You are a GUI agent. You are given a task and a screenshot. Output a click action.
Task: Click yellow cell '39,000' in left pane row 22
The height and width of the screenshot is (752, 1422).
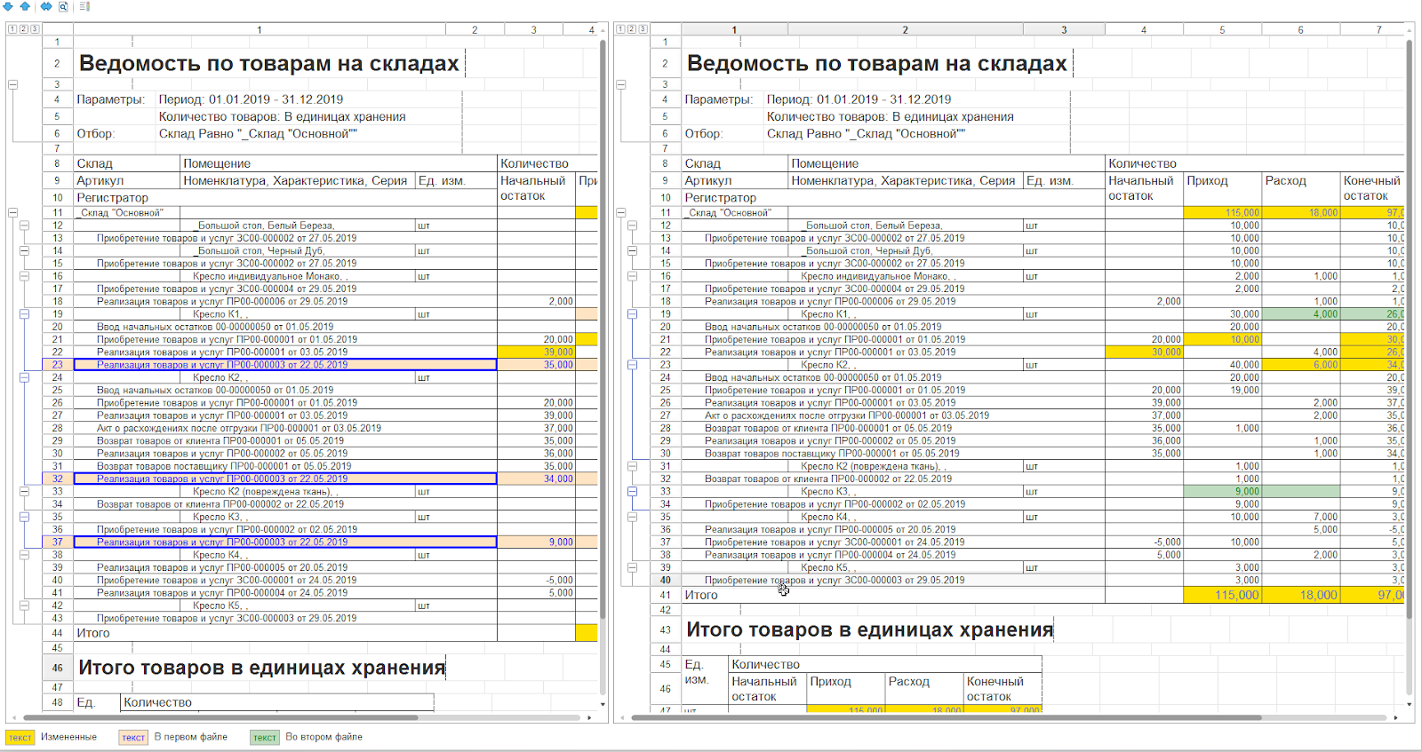coord(535,352)
